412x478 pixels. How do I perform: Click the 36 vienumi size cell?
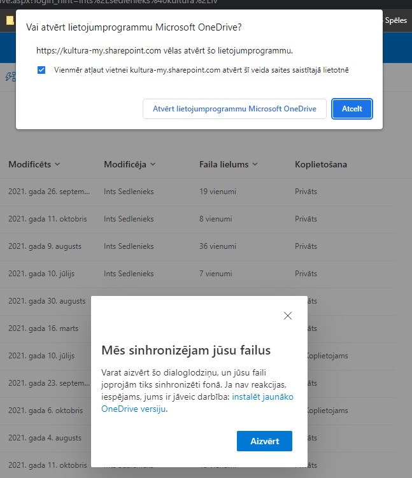pyautogui.click(x=218, y=246)
